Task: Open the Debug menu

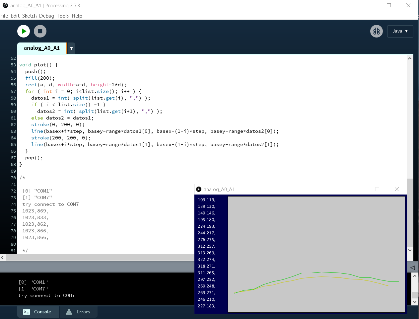Action: 46,16
